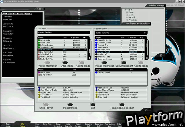Open the Team Cap/Needs List

click(x=122, y=105)
